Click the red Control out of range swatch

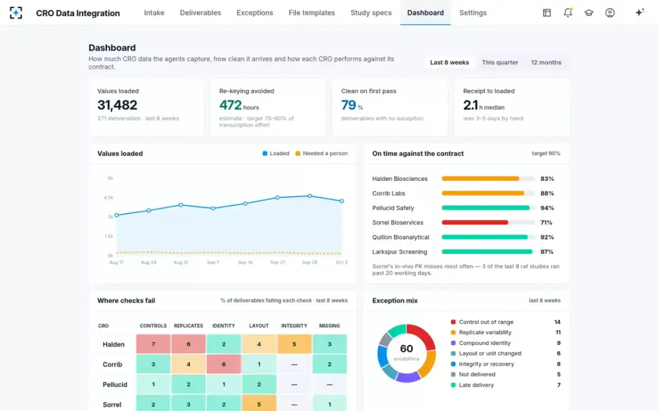click(453, 322)
